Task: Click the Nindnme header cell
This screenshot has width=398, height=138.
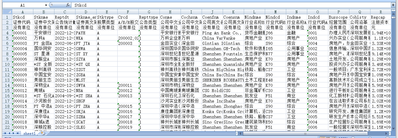Action: pyautogui.click(x=254, y=17)
